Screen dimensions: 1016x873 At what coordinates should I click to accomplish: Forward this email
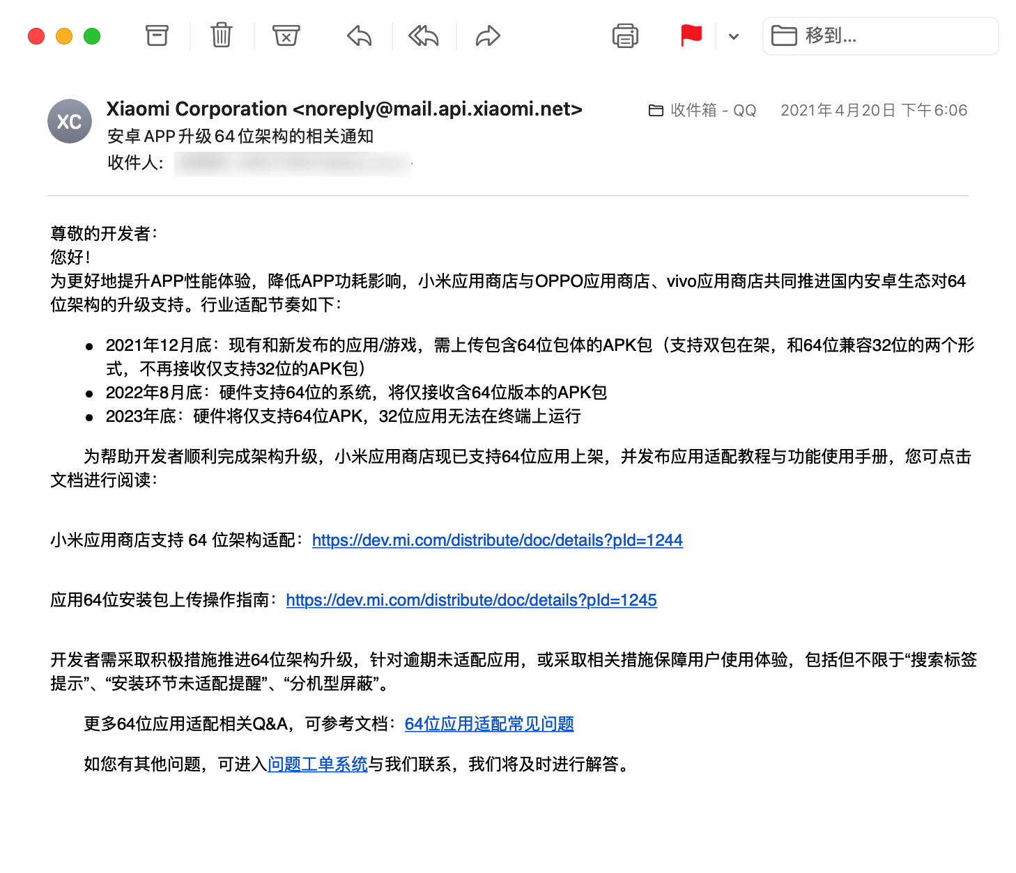click(x=486, y=36)
